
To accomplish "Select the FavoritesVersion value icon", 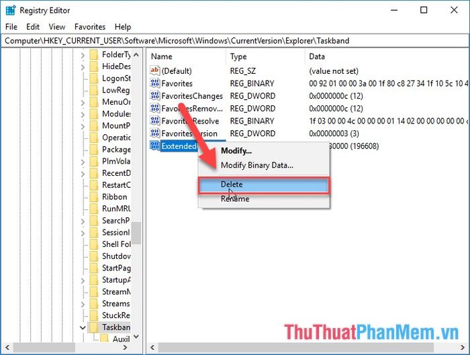I will (154, 134).
